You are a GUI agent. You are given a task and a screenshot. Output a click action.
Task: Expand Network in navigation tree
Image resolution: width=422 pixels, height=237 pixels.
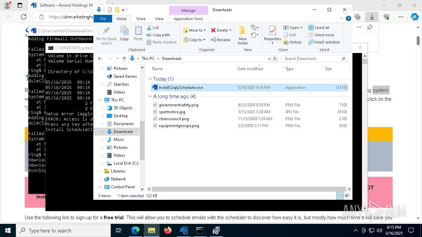point(100,179)
